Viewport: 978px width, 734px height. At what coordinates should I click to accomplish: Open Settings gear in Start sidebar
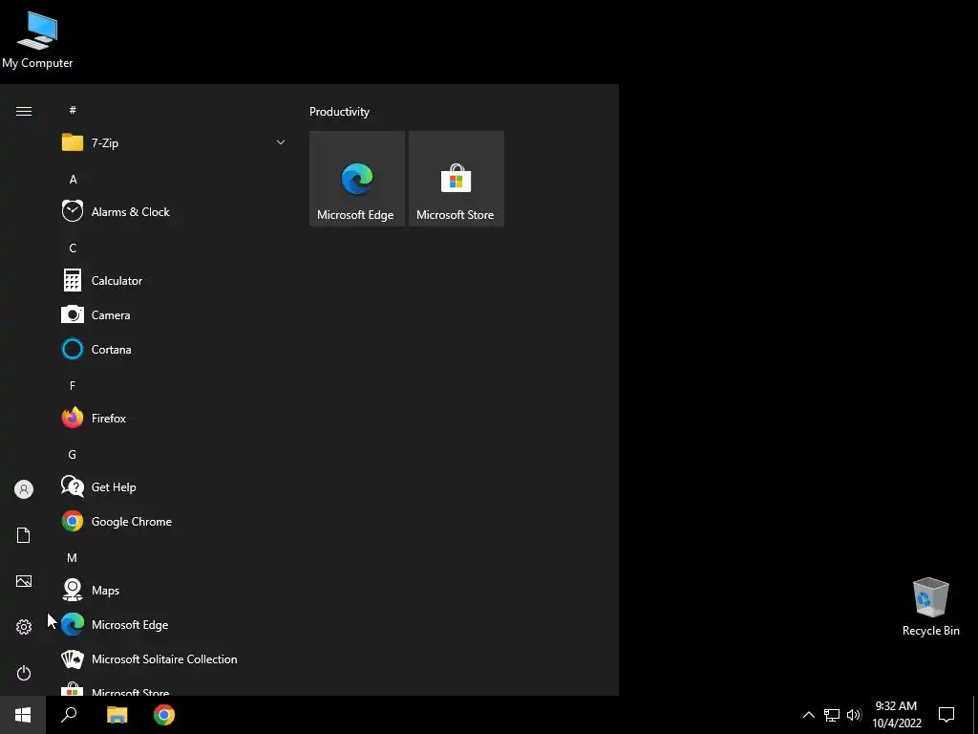click(x=24, y=627)
